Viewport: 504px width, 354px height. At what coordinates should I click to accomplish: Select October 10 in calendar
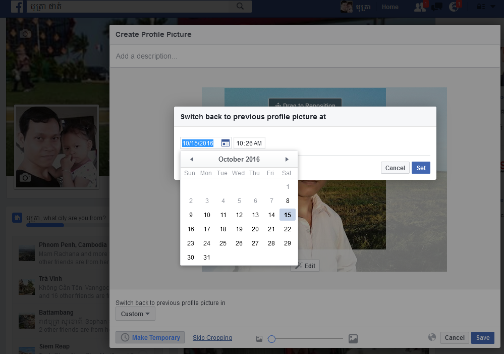coord(207,215)
